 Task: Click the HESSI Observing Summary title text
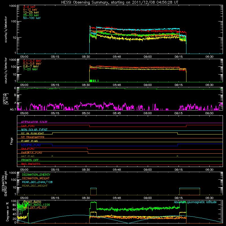119,3
